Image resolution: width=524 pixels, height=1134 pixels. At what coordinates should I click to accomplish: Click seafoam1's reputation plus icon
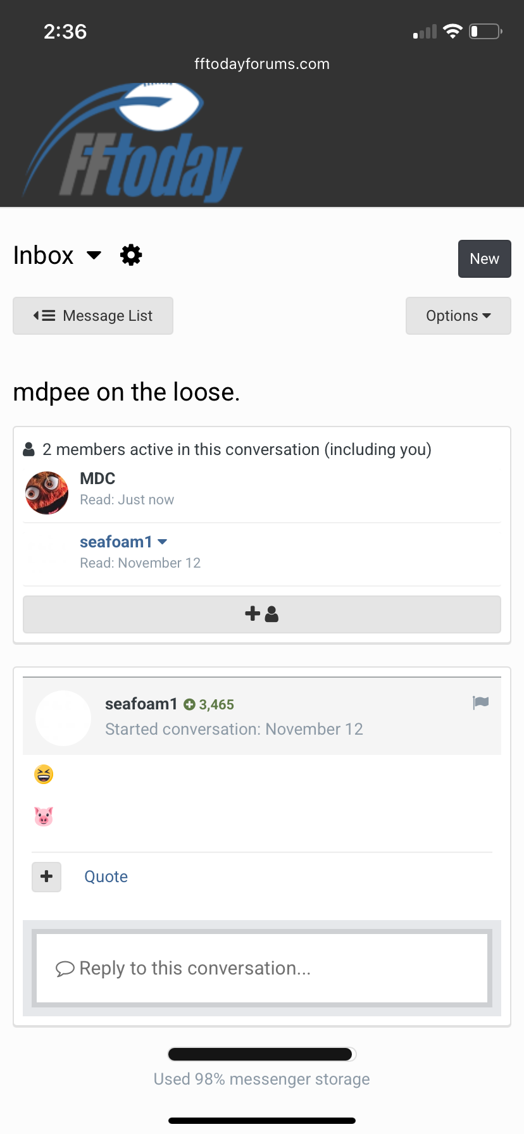tap(189, 704)
